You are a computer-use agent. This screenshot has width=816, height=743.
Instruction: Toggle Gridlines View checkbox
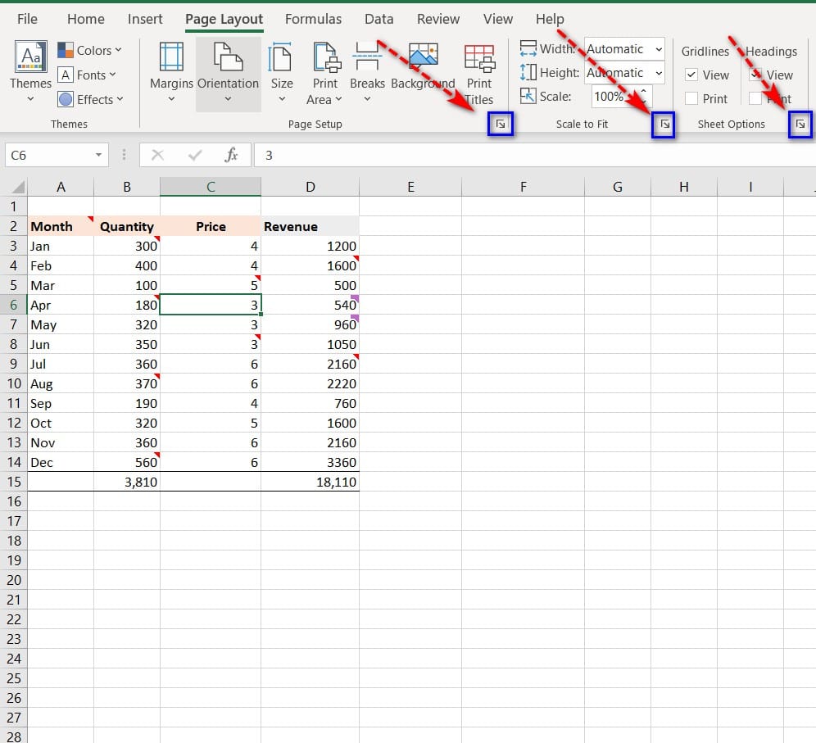(691, 75)
